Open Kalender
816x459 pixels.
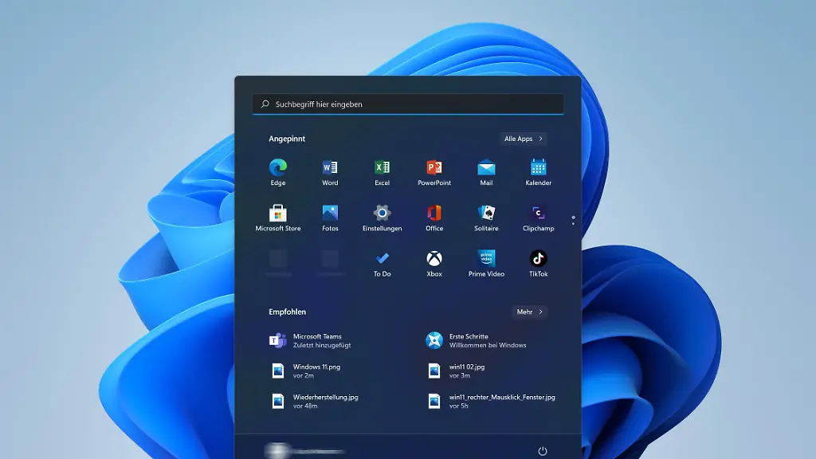point(538,169)
